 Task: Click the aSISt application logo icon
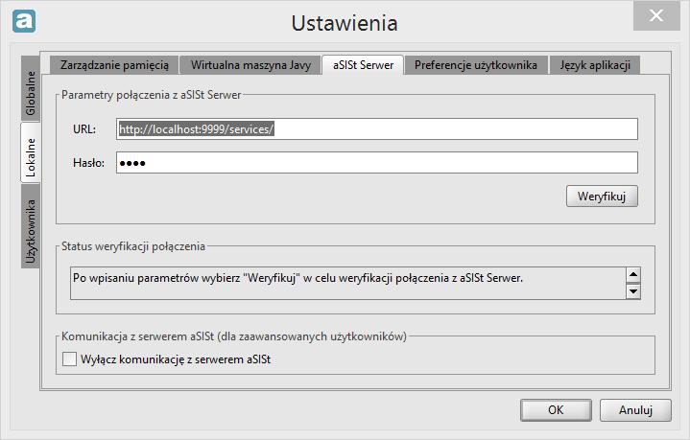(24, 21)
